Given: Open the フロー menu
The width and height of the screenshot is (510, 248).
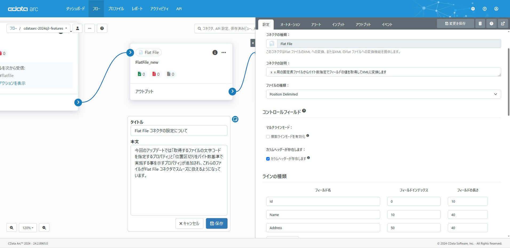Looking at the screenshot, I should 96,9.
